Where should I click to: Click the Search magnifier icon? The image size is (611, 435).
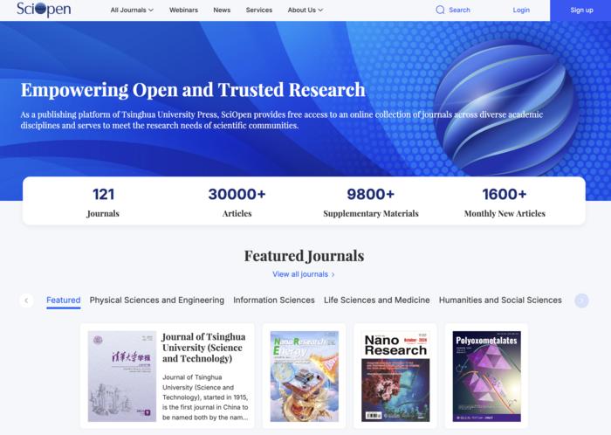click(440, 10)
